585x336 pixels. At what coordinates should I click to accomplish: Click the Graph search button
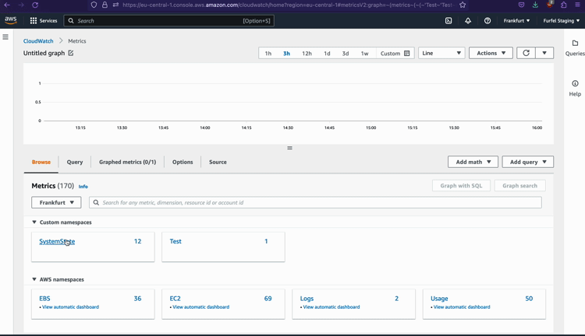[x=519, y=186]
